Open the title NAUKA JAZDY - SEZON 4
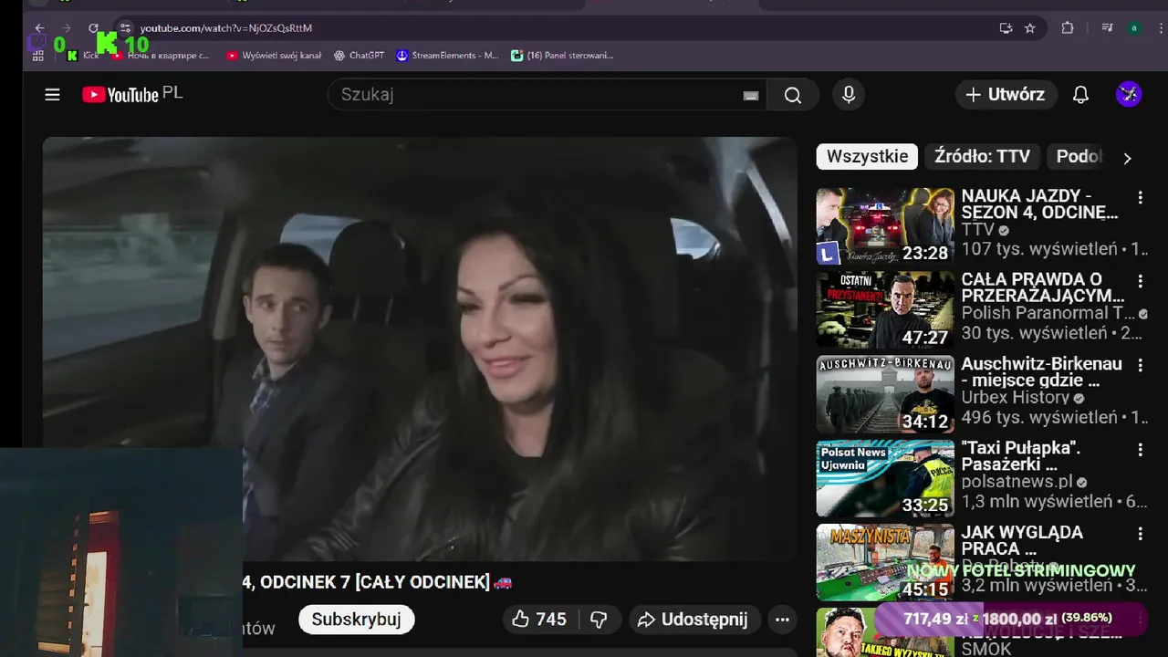 pos(1039,204)
